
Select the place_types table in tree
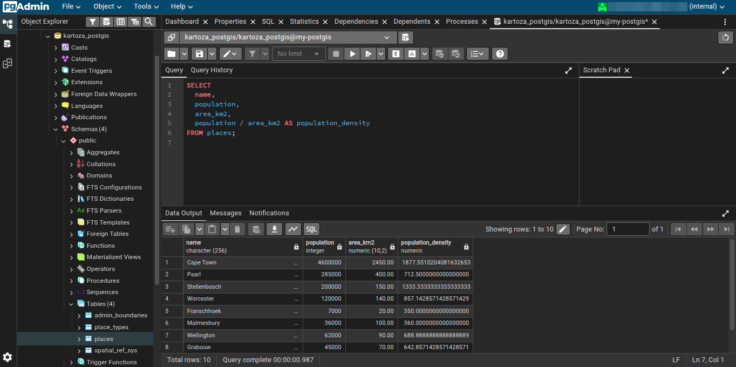pos(111,328)
